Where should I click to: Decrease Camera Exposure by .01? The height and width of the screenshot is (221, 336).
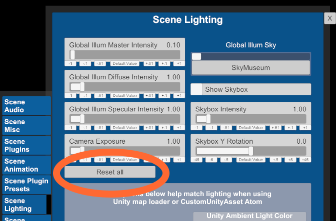pos(100,160)
